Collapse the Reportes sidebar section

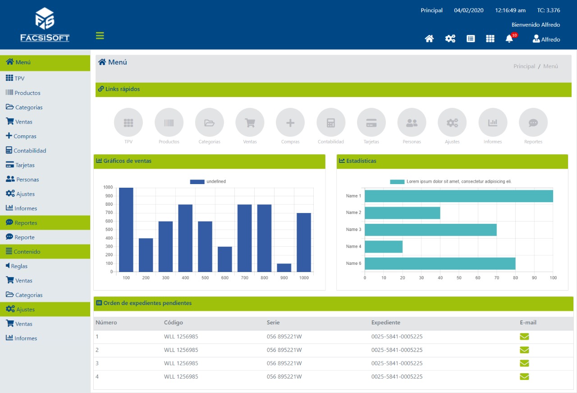tap(45, 223)
